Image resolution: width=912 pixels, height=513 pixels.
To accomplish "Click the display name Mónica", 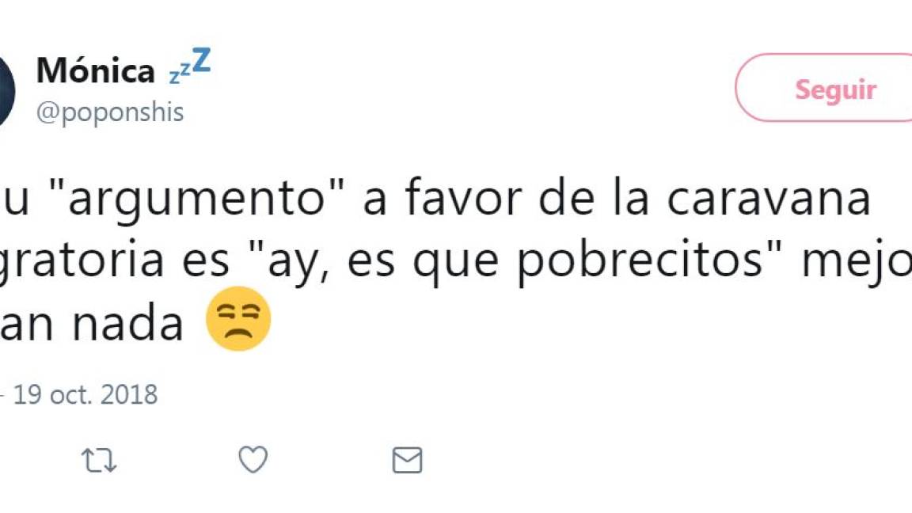I will pos(95,70).
